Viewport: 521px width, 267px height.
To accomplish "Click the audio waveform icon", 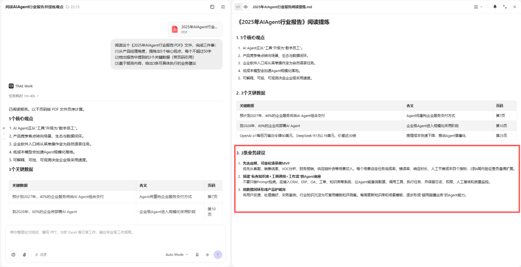I will [207, 255].
